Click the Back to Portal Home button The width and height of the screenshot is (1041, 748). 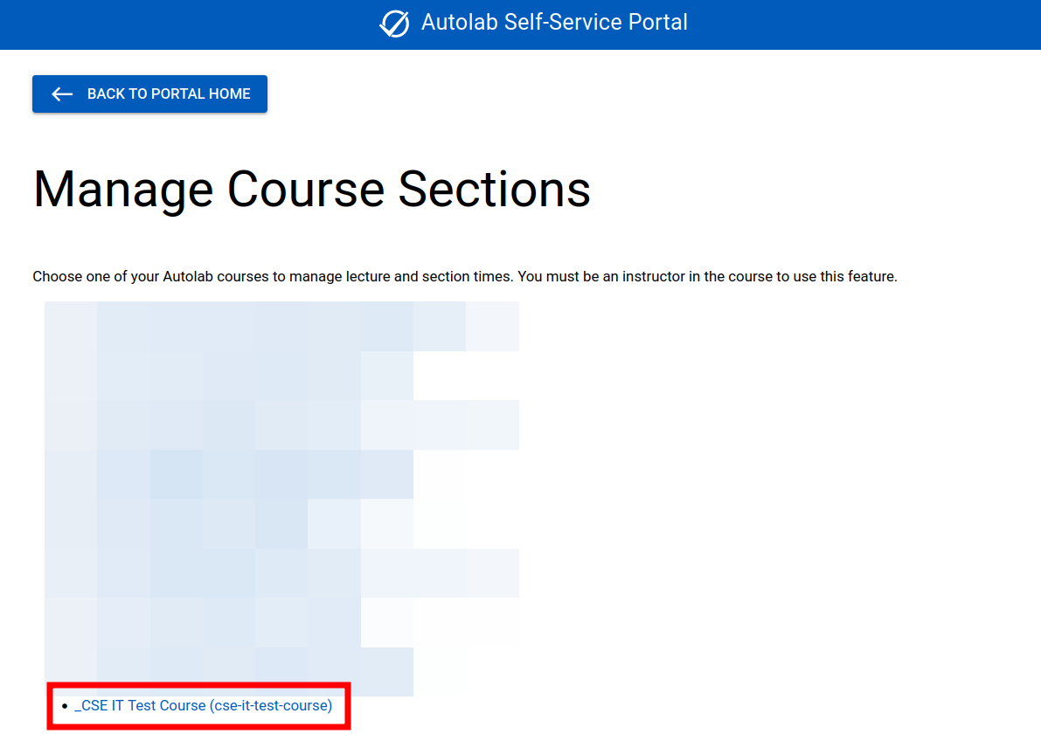pos(149,93)
